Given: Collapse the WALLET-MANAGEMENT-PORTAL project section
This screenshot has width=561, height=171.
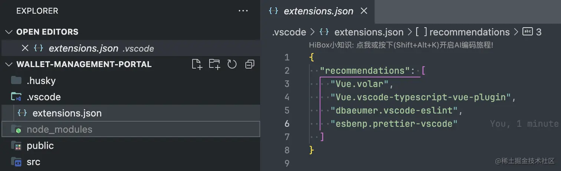Looking at the screenshot, I should pyautogui.click(x=9, y=64).
